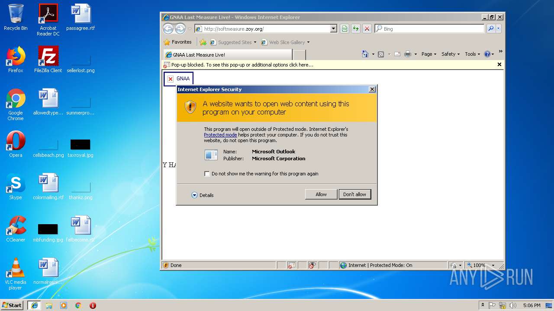Close the pop-up blocked information bar
This screenshot has height=311, width=554.
tap(499, 64)
